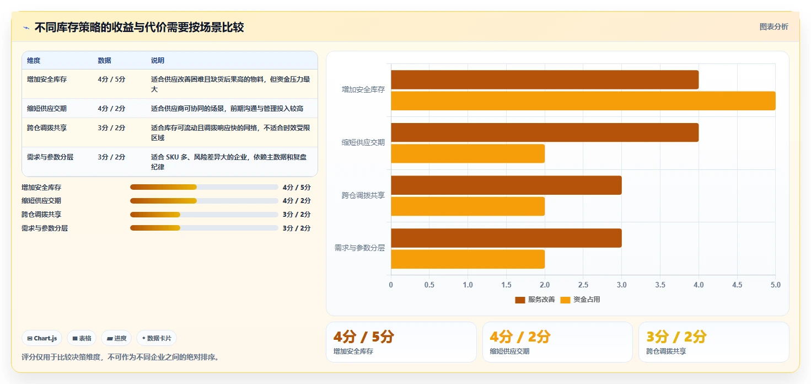Select table row cell 需求与参数分层
The image size is (811, 384).
pos(50,157)
